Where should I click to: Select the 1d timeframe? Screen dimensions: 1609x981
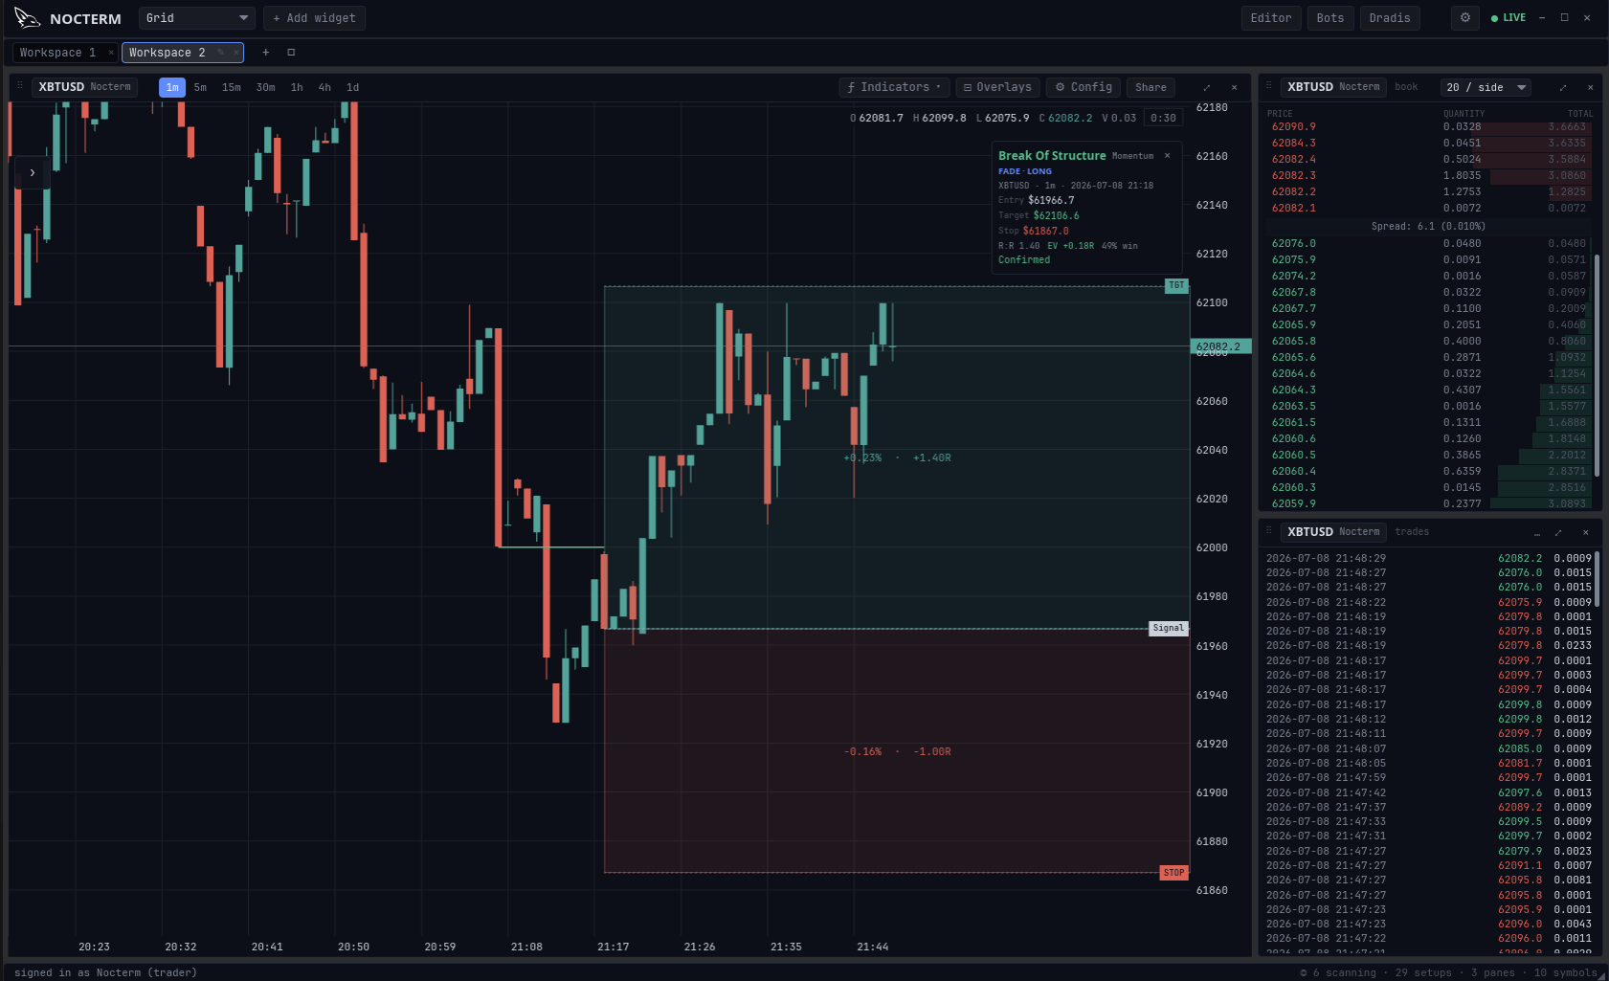click(x=352, y=87)
